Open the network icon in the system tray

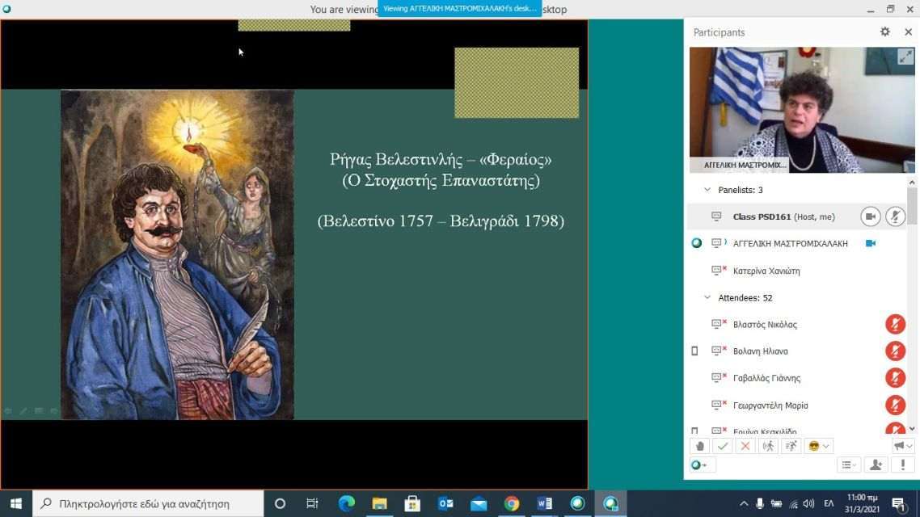click(x=793, y=503)
